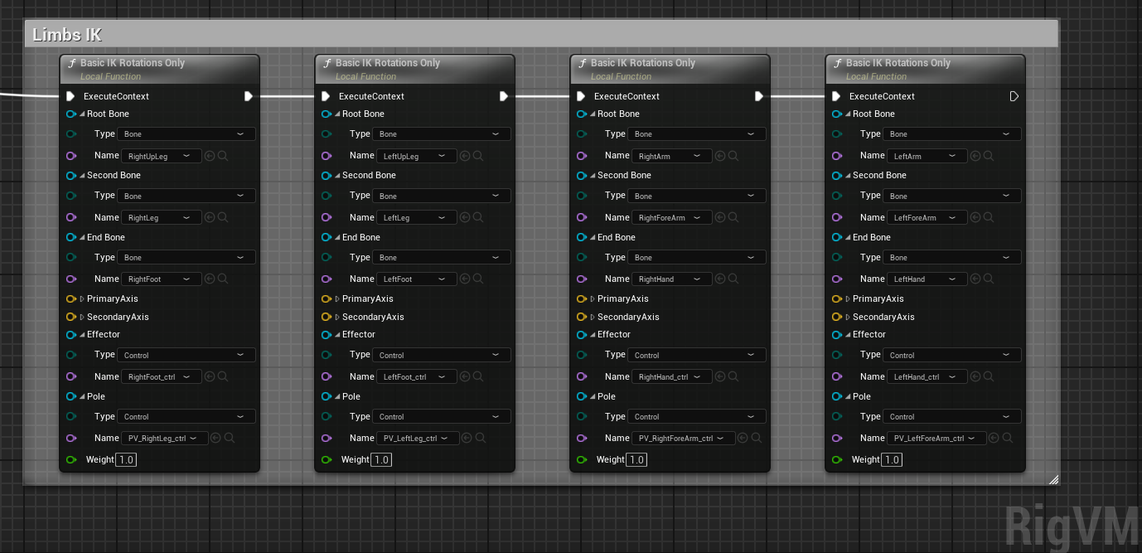
Task: Expand SecondaryAxis on the LeftArm node
Action: (848, 317)
